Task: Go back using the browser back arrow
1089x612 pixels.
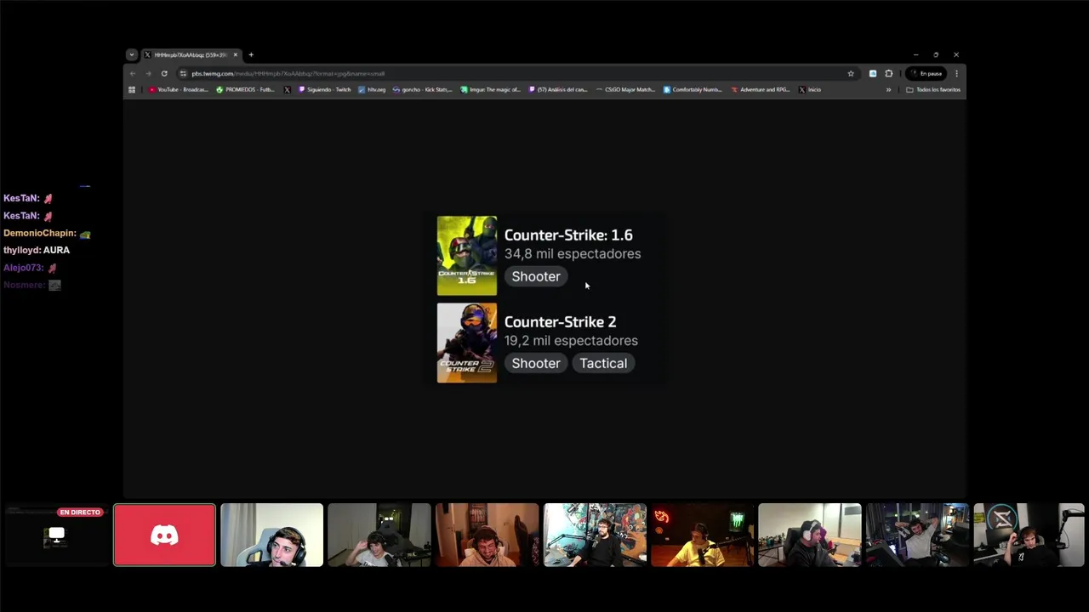Action: point(133,73)
